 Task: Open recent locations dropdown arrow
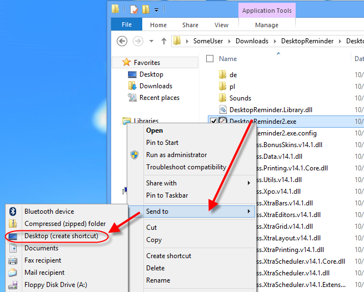(x=151, y=41)
